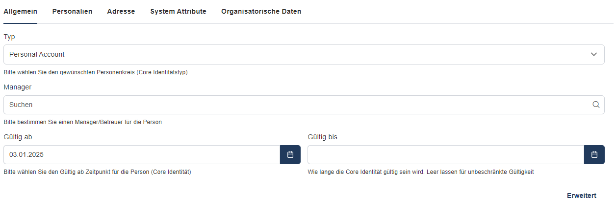Click the 'Manager' field label

[18, 87]
